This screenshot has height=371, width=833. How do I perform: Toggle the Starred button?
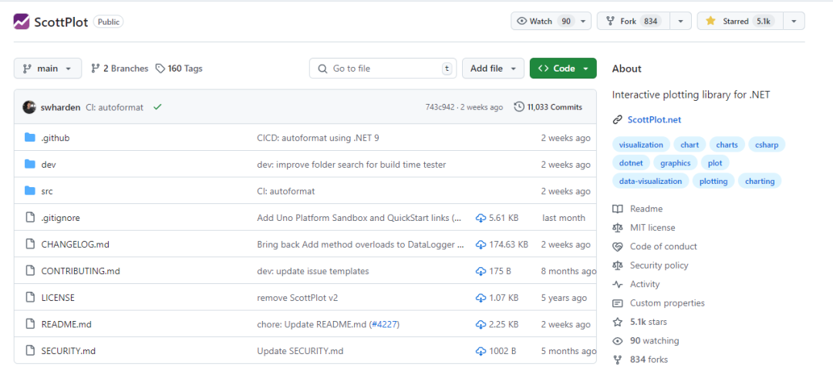(x=738, y=22)
